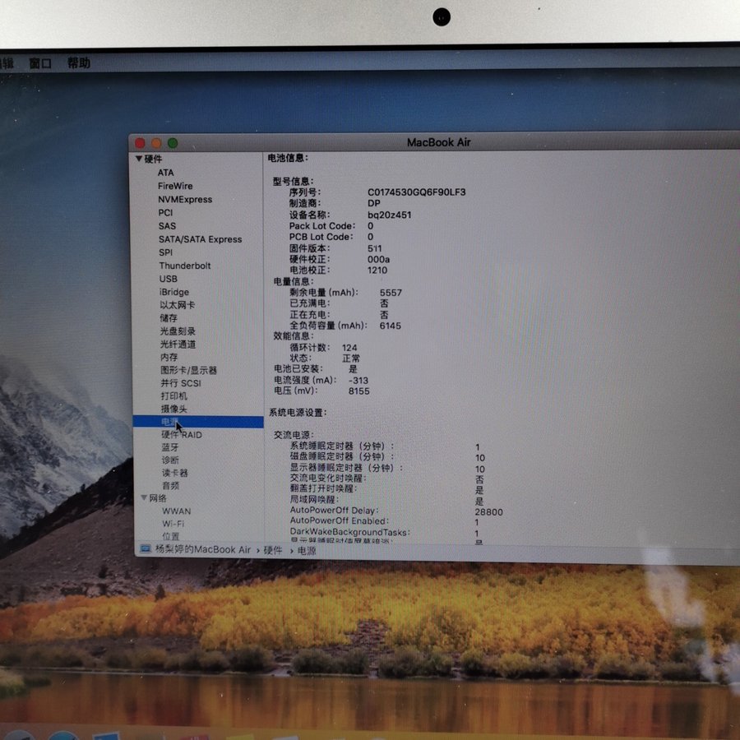Click the cycle count value 124
Image resolution: width=740 pixels, height=740 pixels.
[x=349, y=348]
